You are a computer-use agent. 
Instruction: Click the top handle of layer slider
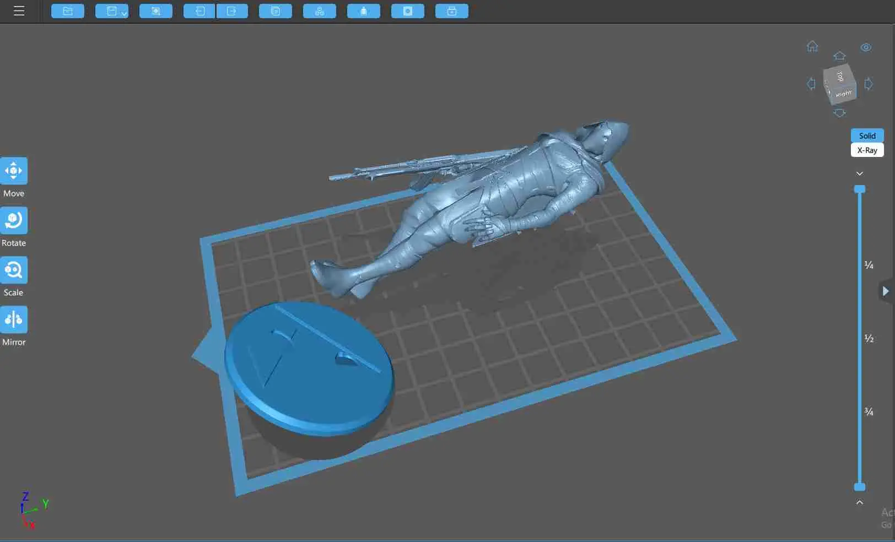tap(860, 189)
